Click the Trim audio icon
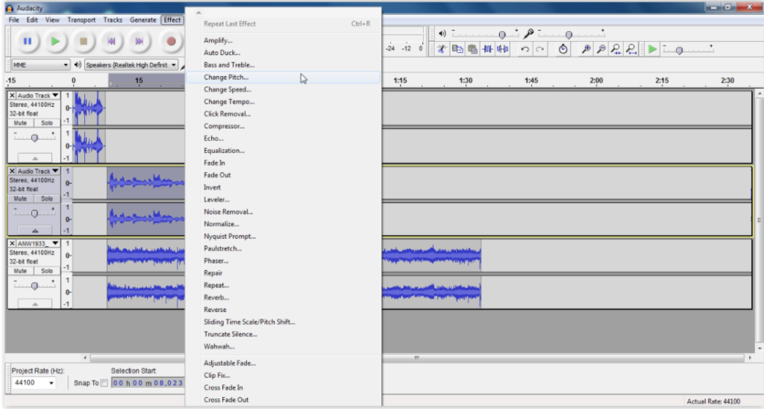Image resolution: width=764 pixels, height=409 pixels. 488,49
